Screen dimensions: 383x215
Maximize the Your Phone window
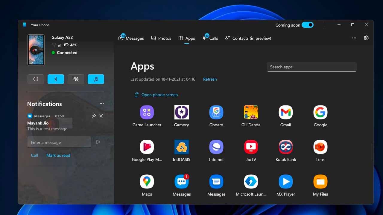[353, 25]
